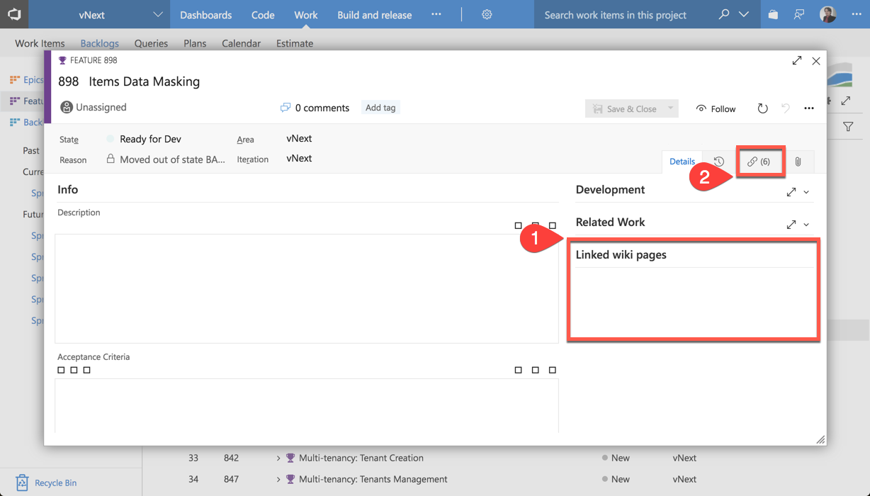Open the Dashboards menu

tap(205, 14)
